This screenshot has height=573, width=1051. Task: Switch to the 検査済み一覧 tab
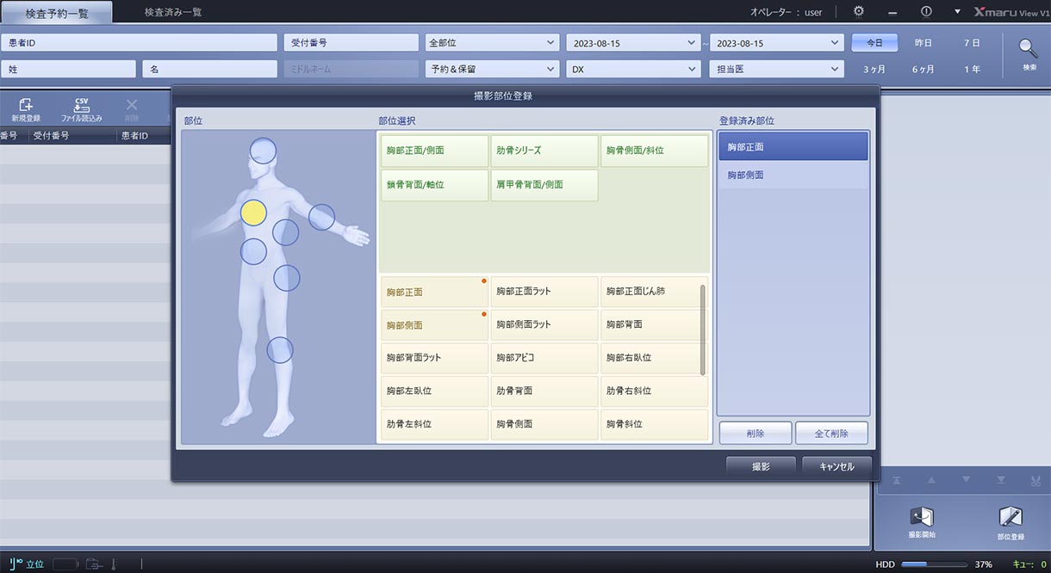[x=173, y=12]
